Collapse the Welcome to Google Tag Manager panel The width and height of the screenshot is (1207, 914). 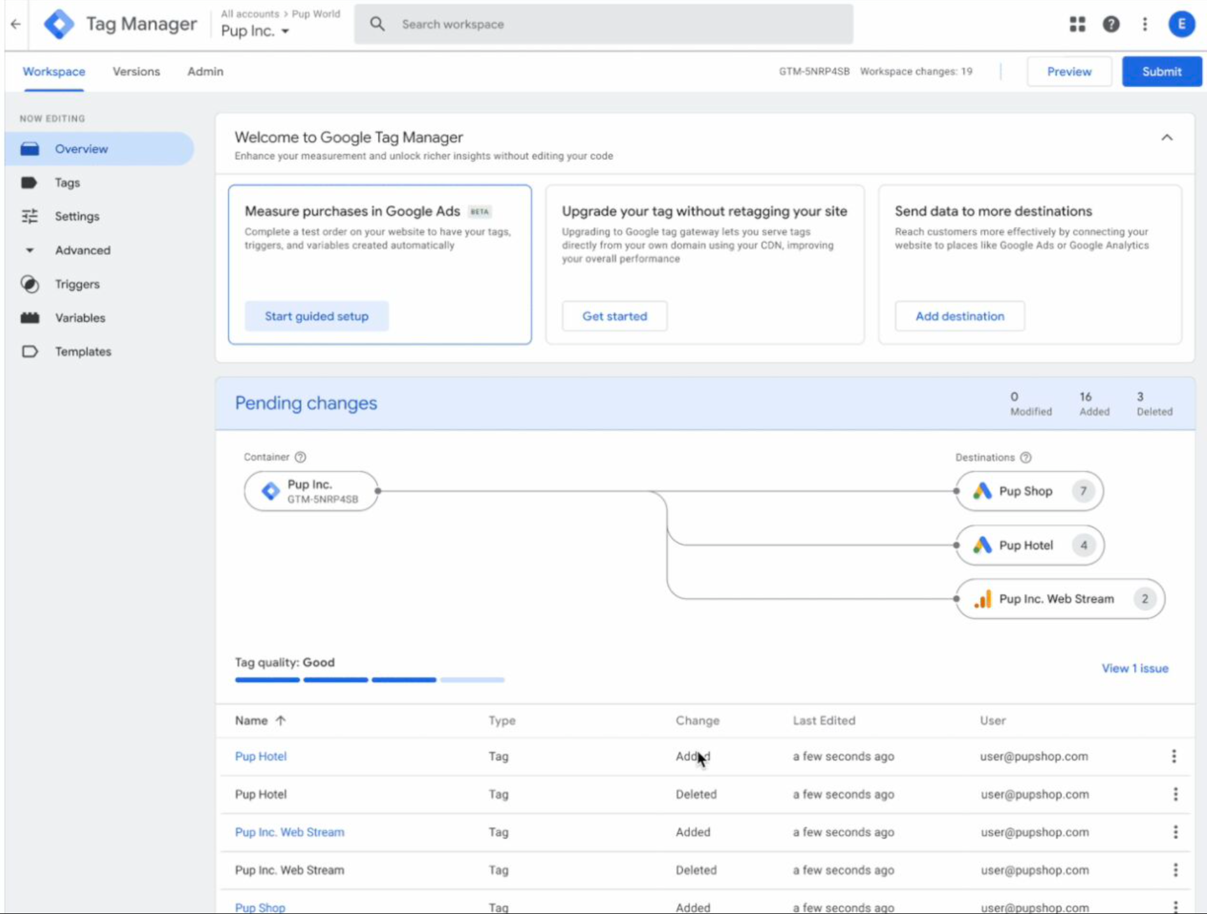point(1166,138)
